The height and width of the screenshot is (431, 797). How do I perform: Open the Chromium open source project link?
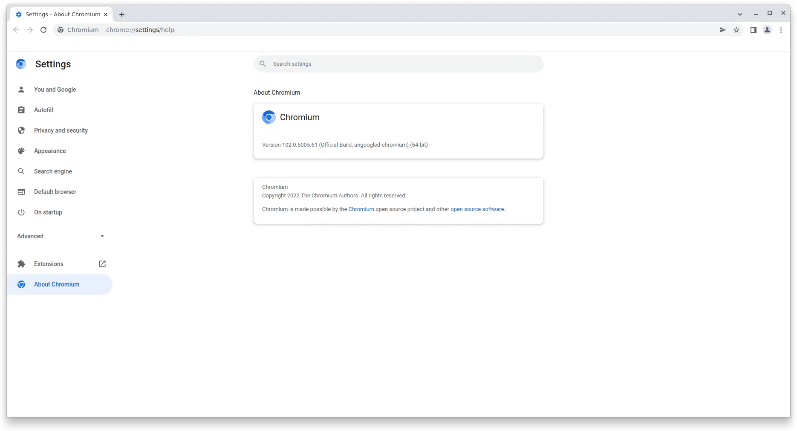click(x=361, y=209)
